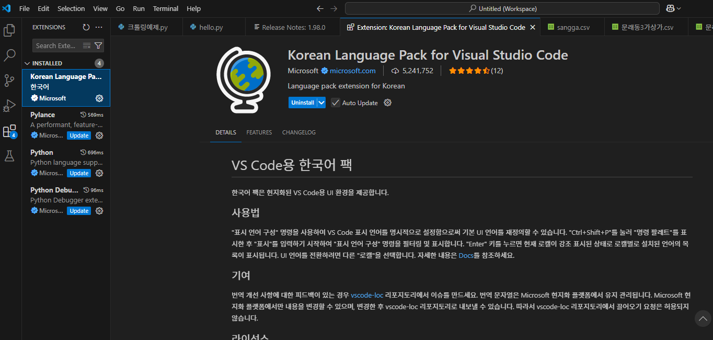Click the installed count badge 4
This screenshot has height=340, width=713.
click(x=99, y=63)
